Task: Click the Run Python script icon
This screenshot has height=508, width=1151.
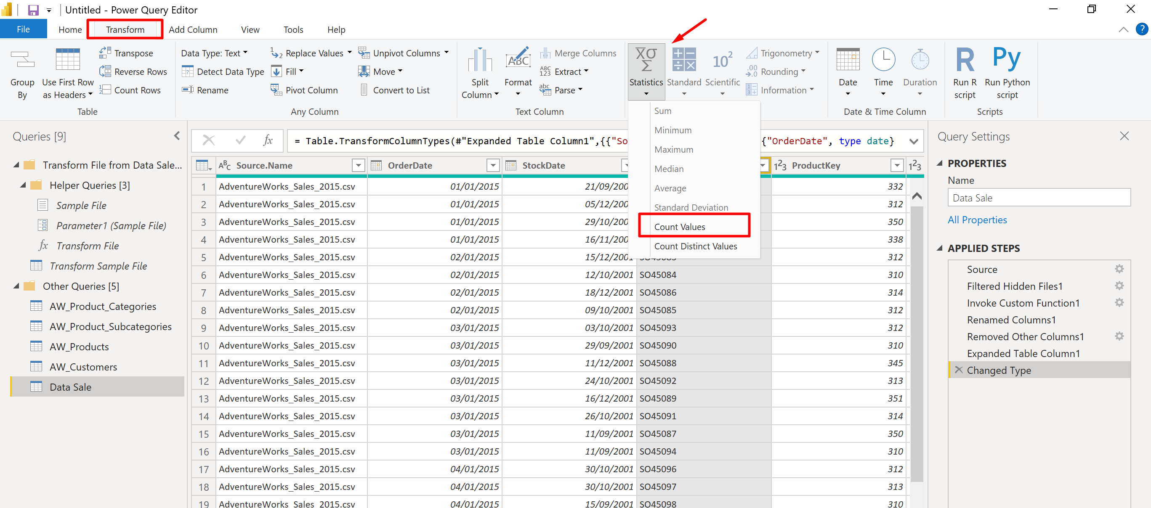Action: 1007,58
